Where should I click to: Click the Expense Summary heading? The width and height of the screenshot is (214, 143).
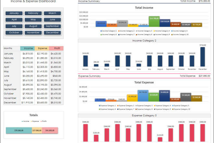coord(89,76)
